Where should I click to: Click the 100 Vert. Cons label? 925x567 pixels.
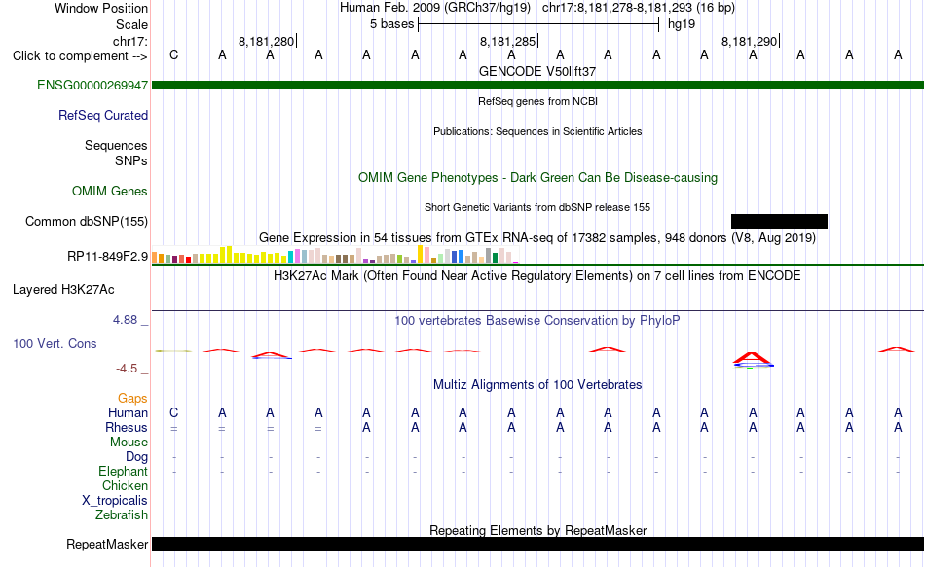55,343
